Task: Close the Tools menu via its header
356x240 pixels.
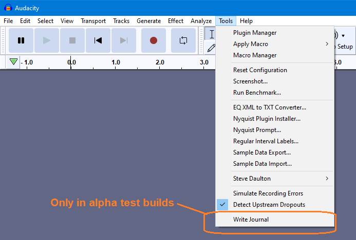Action: coord(226,21)
